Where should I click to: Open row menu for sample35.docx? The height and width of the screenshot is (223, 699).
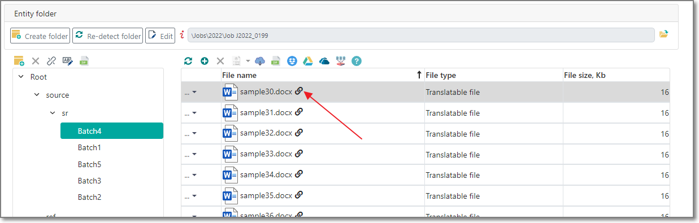[x=190, y=196]
